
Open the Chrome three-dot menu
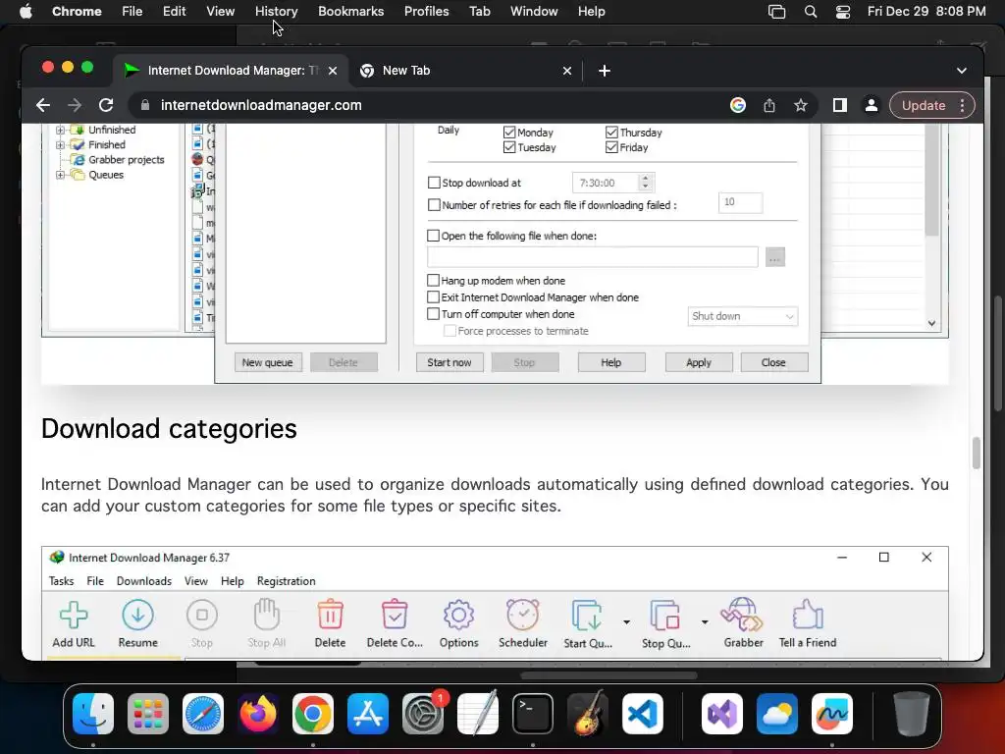click(962, 105)
